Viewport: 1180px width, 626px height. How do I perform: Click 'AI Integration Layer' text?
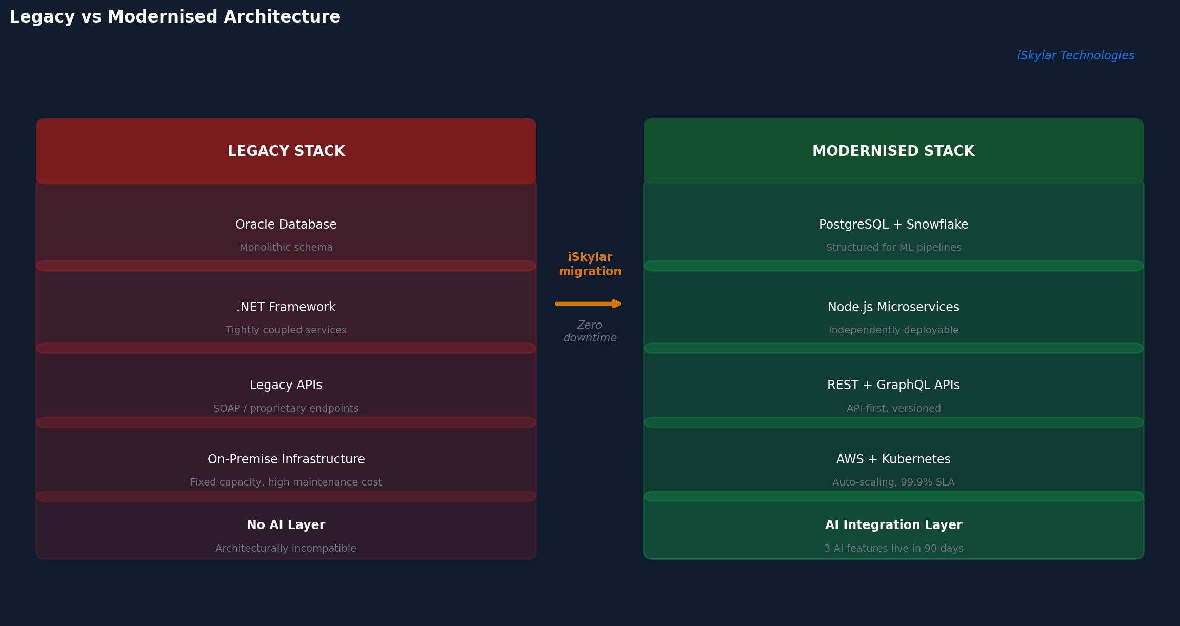(893, 525)
